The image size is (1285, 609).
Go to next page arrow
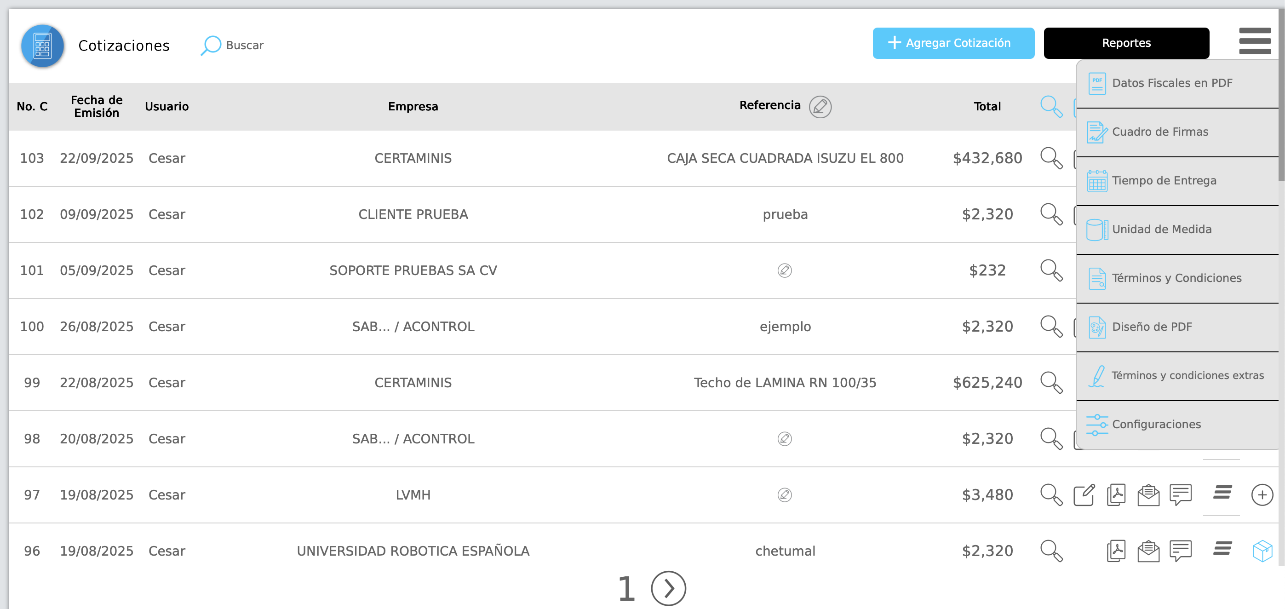pos(668,589)
